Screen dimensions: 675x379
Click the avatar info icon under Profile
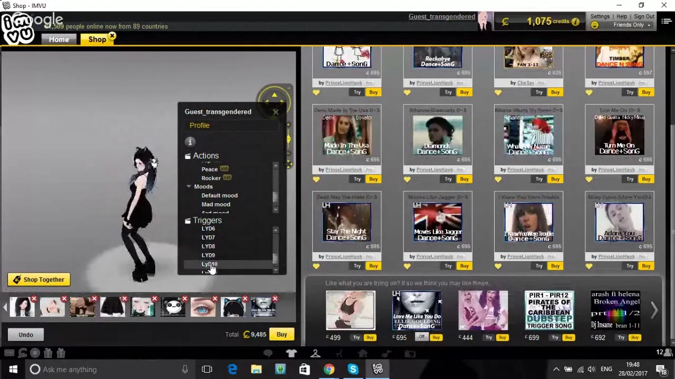click(x=190, y=142)
